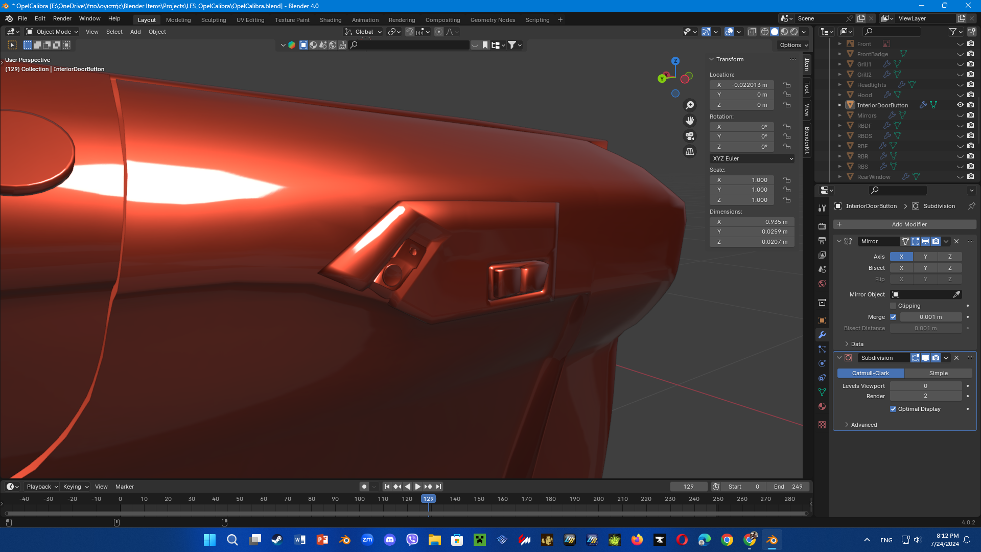Screen dimensions: 981x552
Task: Expand Advanced section in Subdivision modifier
Action: tap(863, 425)
